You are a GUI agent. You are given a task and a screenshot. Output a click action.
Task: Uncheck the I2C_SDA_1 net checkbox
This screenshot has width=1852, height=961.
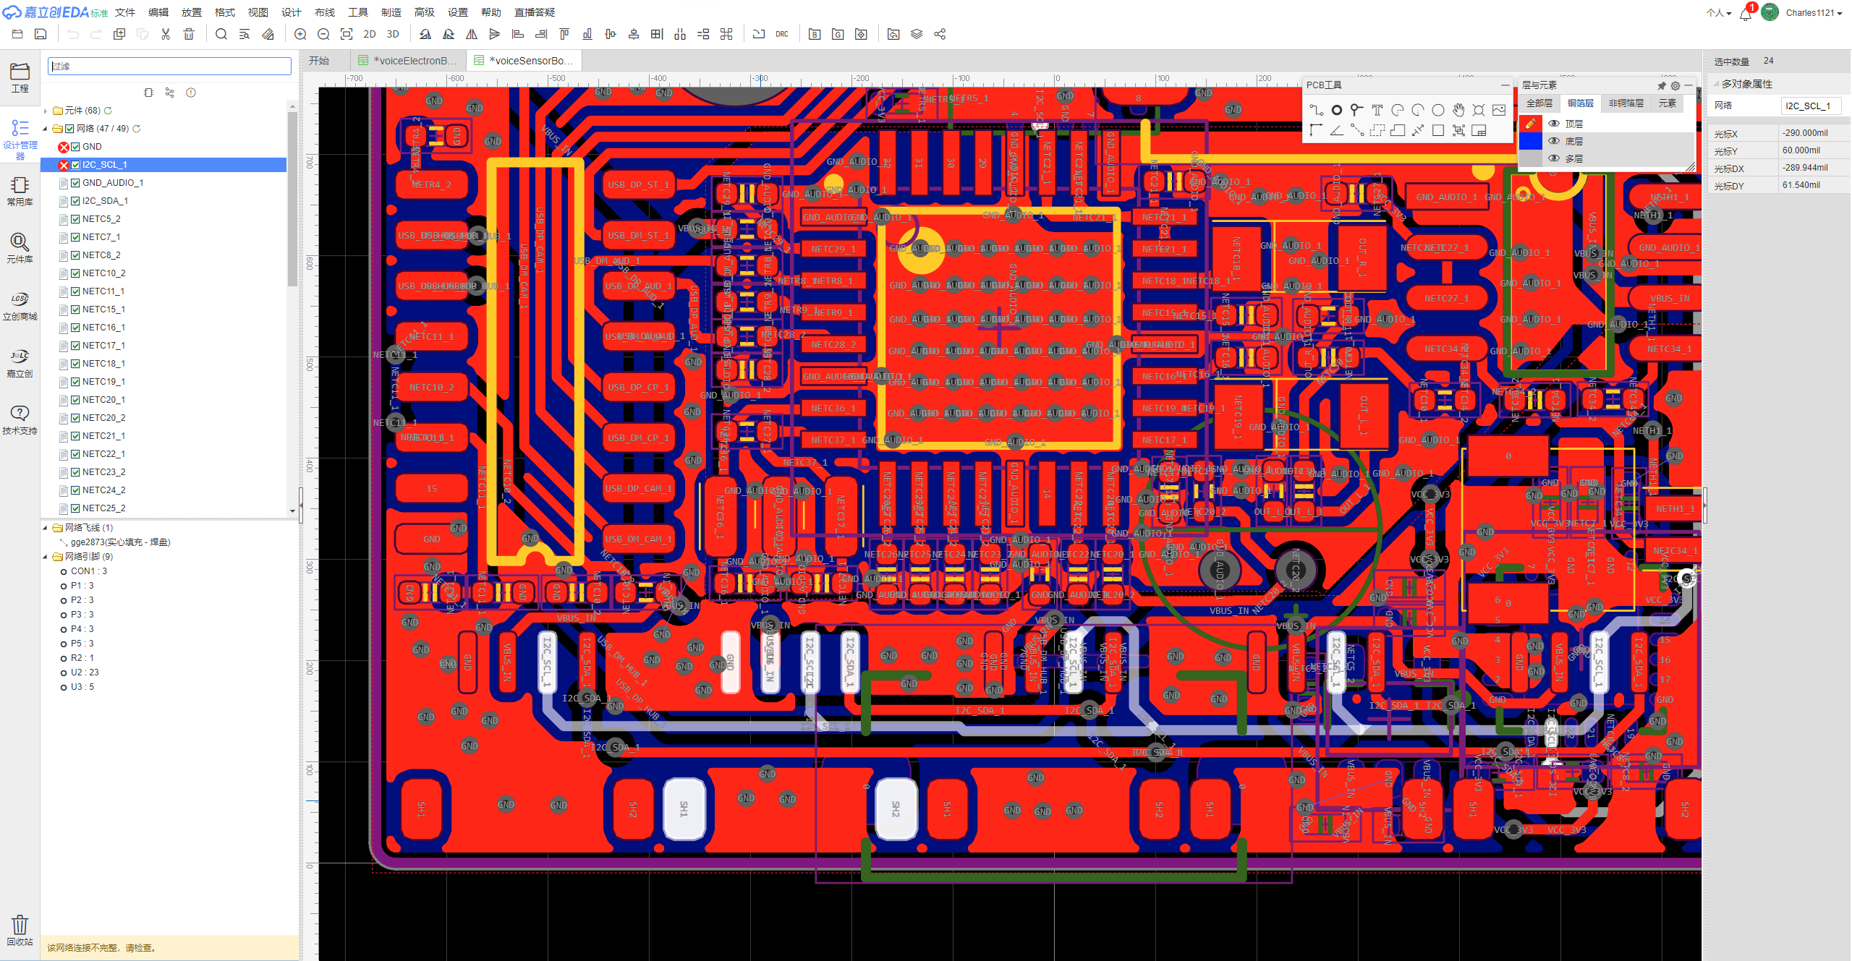(75, 201)
